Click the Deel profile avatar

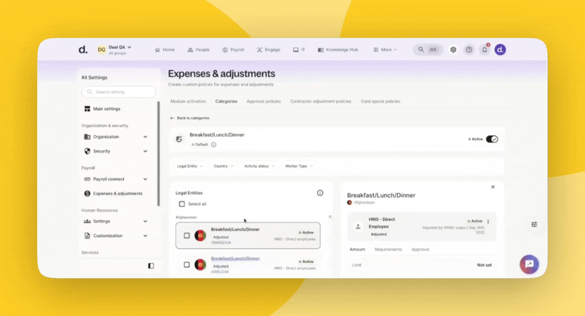coord(500,50)
